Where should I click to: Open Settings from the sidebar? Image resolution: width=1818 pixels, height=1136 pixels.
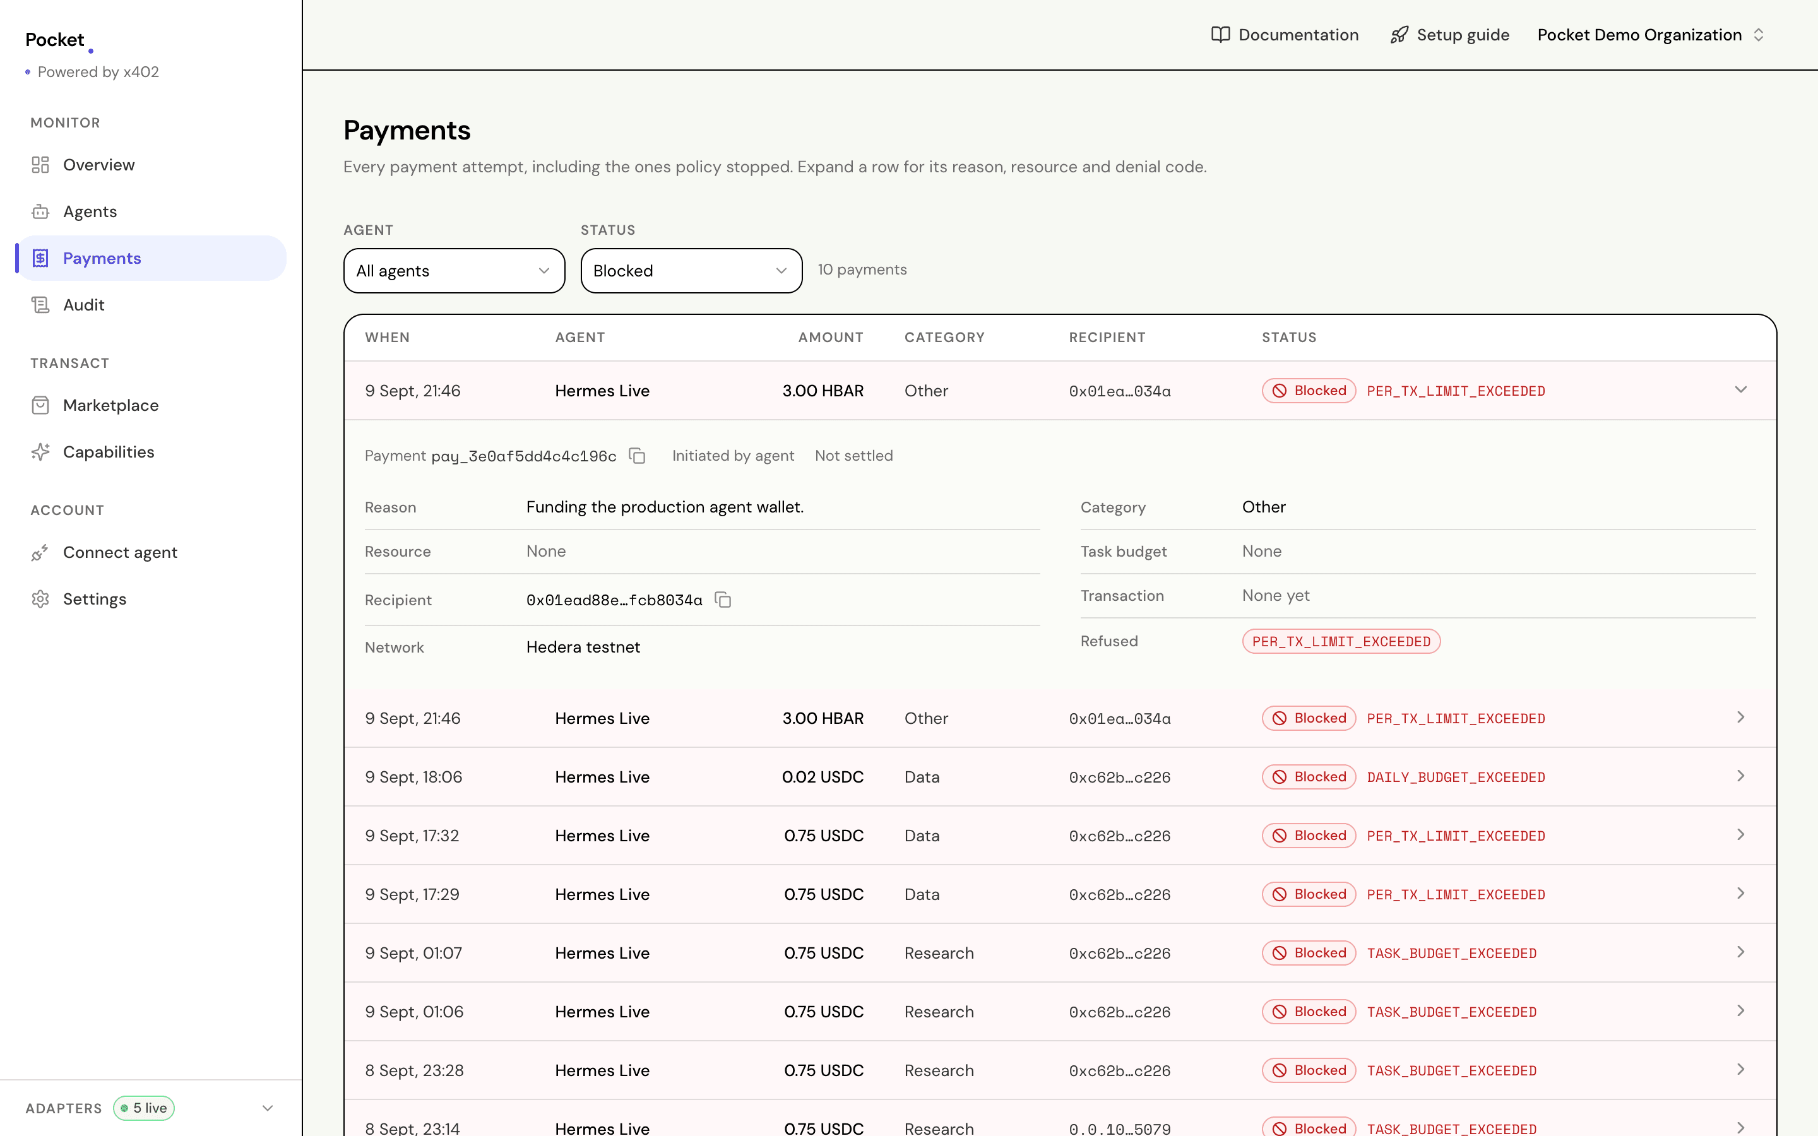click(151, 599)
